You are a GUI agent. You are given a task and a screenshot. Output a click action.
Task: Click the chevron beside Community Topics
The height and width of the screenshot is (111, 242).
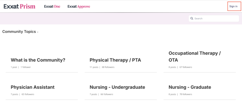tap(38, 32)
